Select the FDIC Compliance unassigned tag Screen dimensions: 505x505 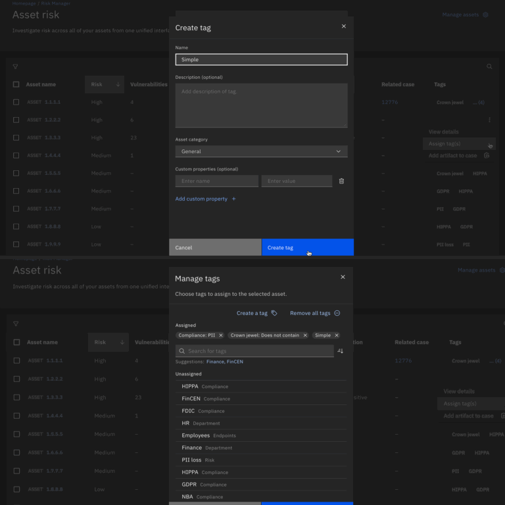click(x=261, y=411)
